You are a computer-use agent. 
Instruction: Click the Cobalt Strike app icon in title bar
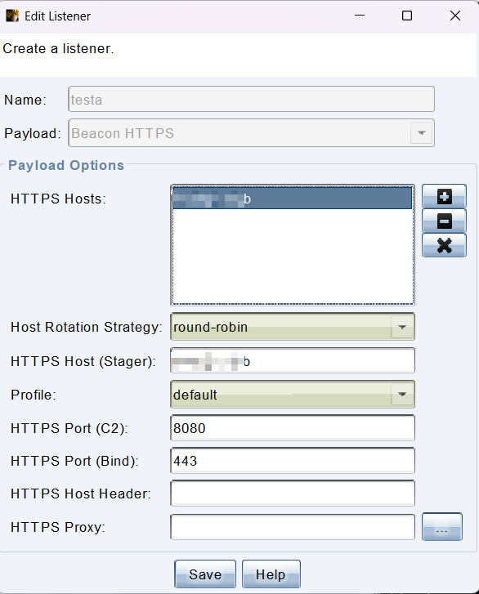tap(12, 16)
